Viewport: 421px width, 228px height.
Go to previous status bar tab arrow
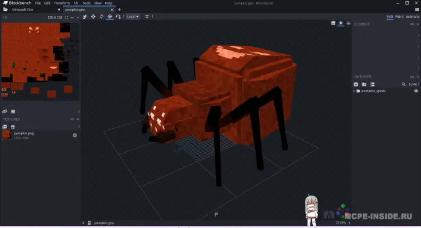coord(83,223)
